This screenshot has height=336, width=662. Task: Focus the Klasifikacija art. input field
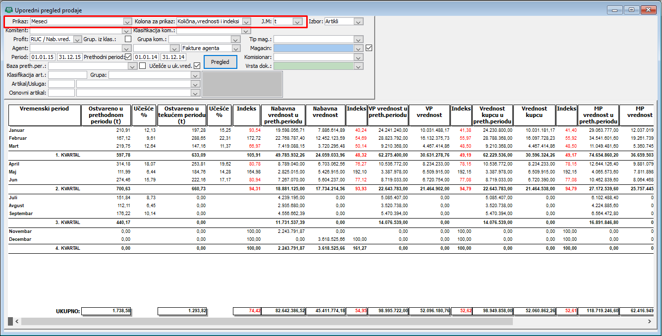tap(67, 75)
